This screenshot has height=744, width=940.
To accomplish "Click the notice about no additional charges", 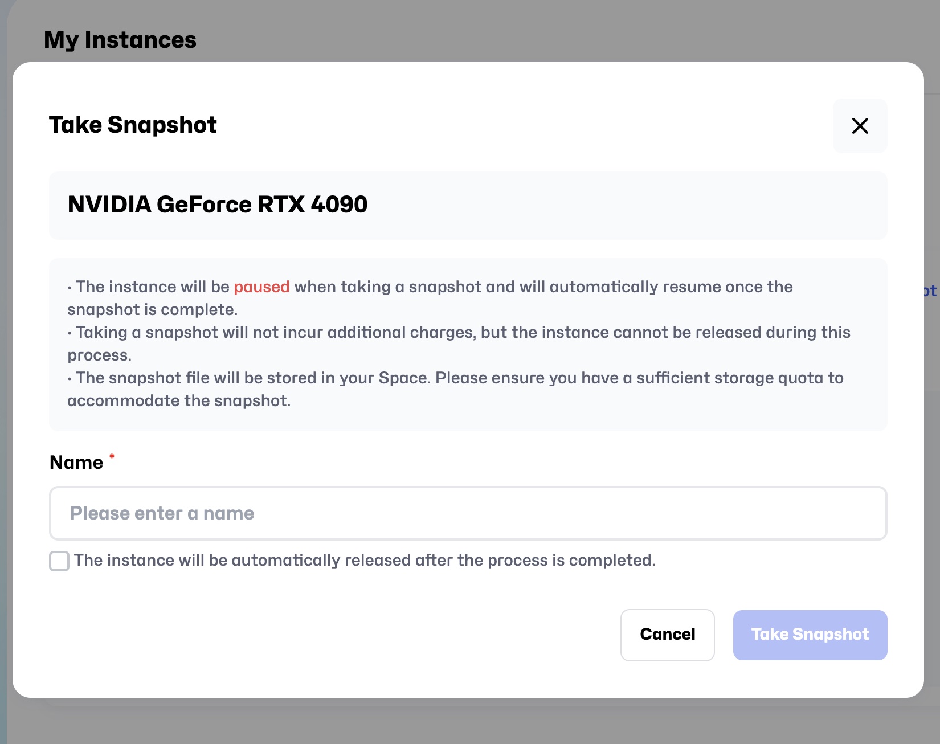I will (463, 333).
